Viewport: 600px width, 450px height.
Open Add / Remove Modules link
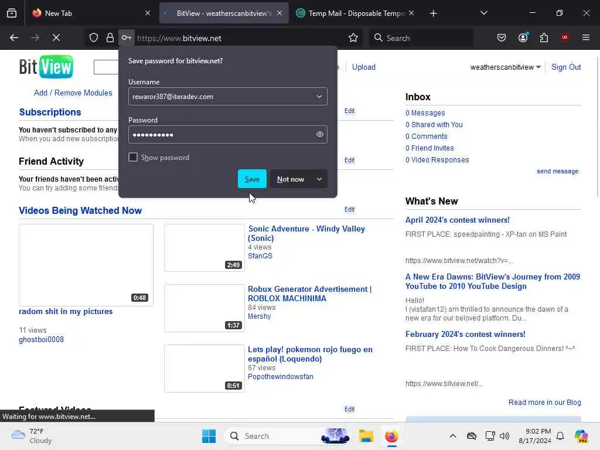pyautogui.click(x=73, y=93)
